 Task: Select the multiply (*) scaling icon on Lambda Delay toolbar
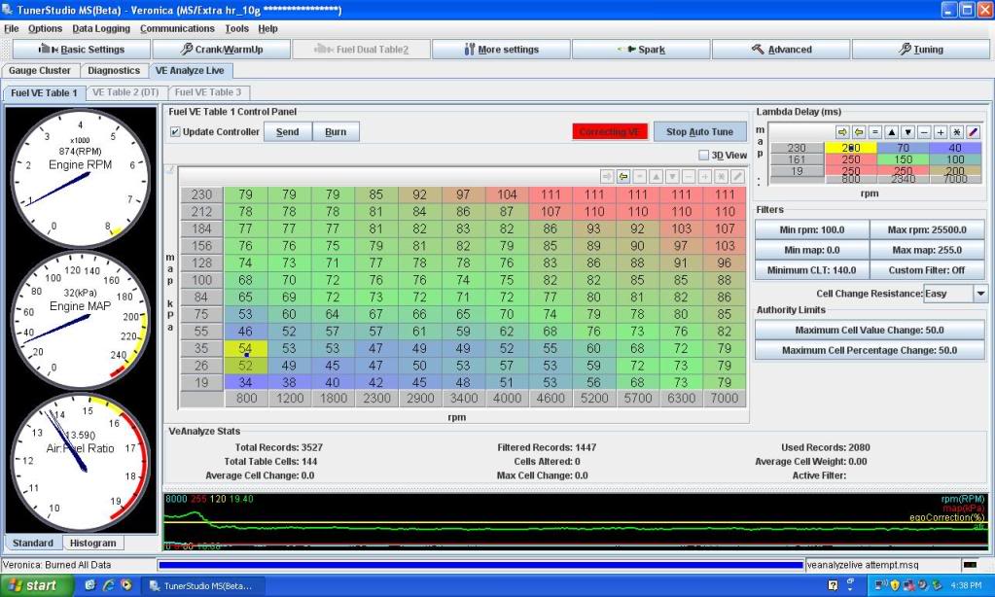coord(956,133)
